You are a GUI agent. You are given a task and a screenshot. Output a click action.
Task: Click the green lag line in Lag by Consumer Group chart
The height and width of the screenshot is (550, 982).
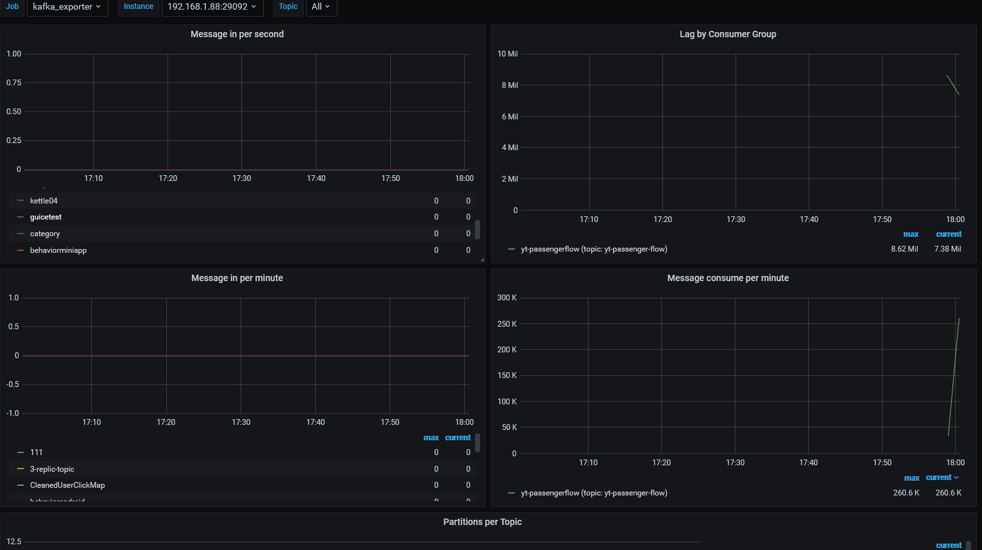[953, 85]
